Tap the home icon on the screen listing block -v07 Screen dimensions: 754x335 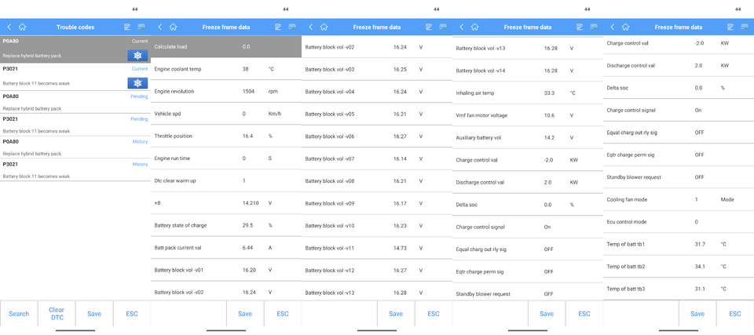324,27
